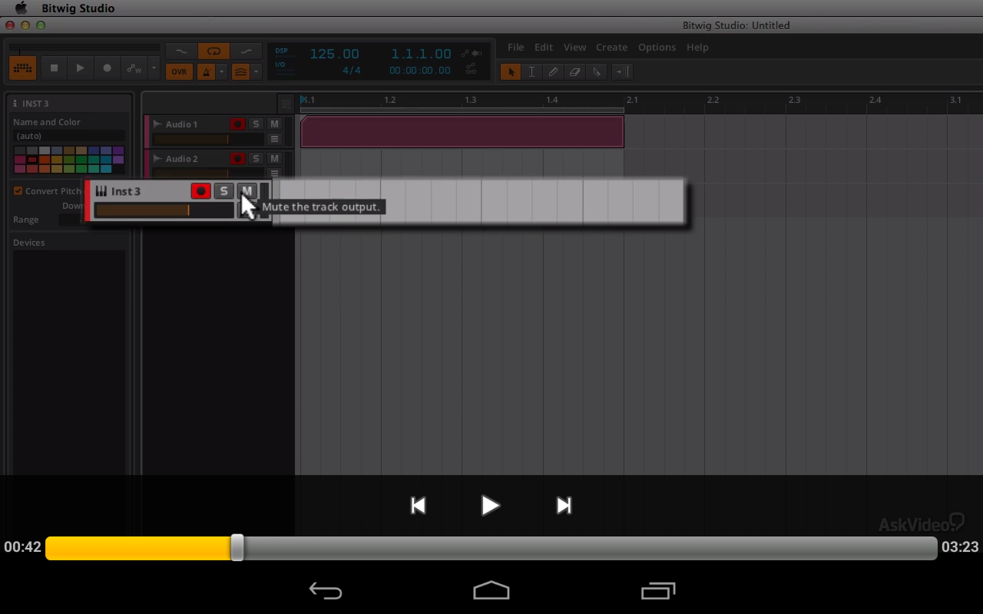Select the Audio 1 track header name
The height and width of the screenshot is (614, 983).
(181, 124)
